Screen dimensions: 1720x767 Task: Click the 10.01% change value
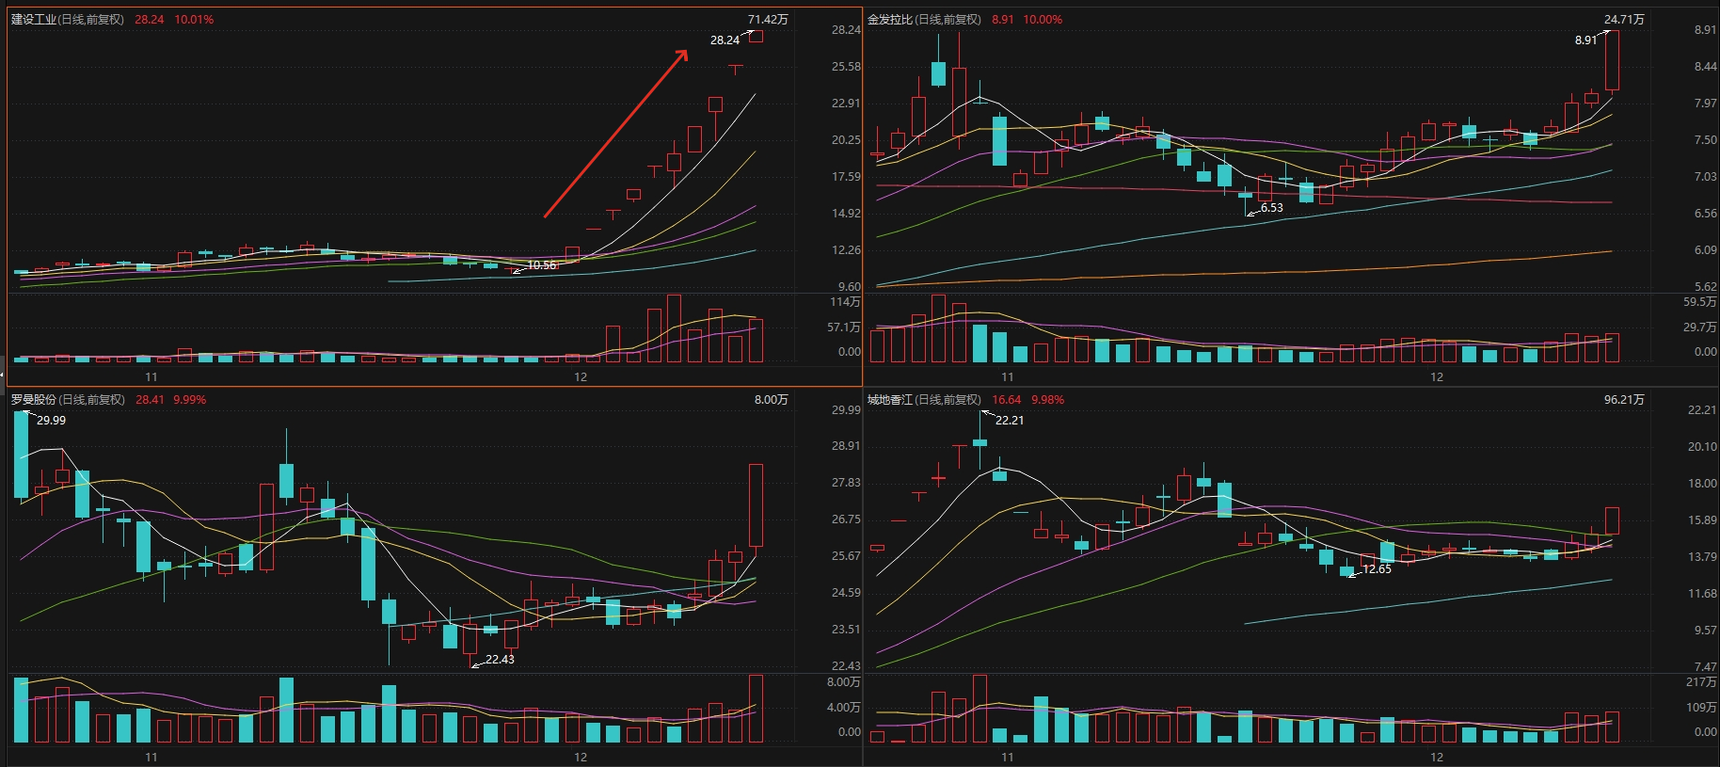point(194,19)
